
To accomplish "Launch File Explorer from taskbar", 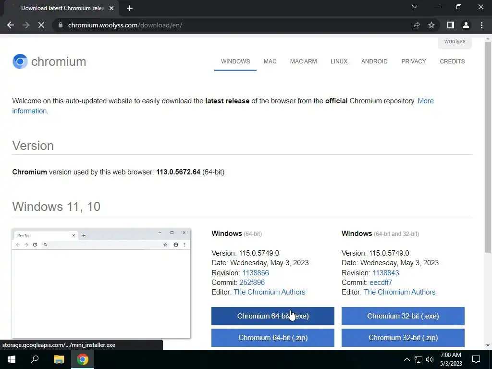I will tap(59, 359).
